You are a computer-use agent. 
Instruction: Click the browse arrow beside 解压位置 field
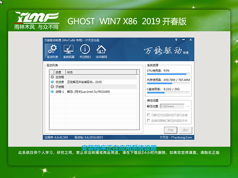point(187,106)
